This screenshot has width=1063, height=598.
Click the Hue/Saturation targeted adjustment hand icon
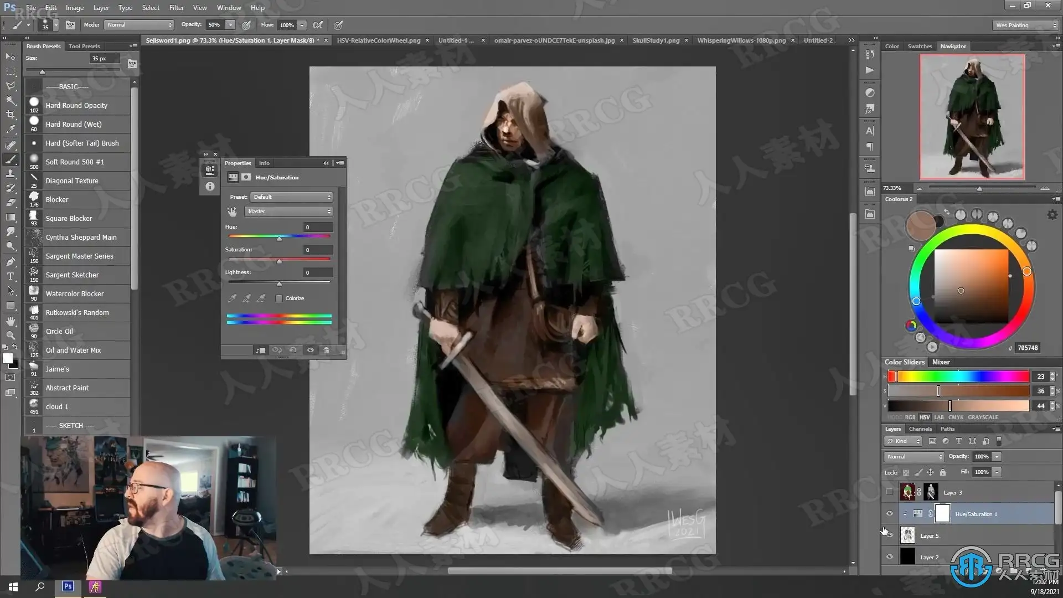pos(232,212)
